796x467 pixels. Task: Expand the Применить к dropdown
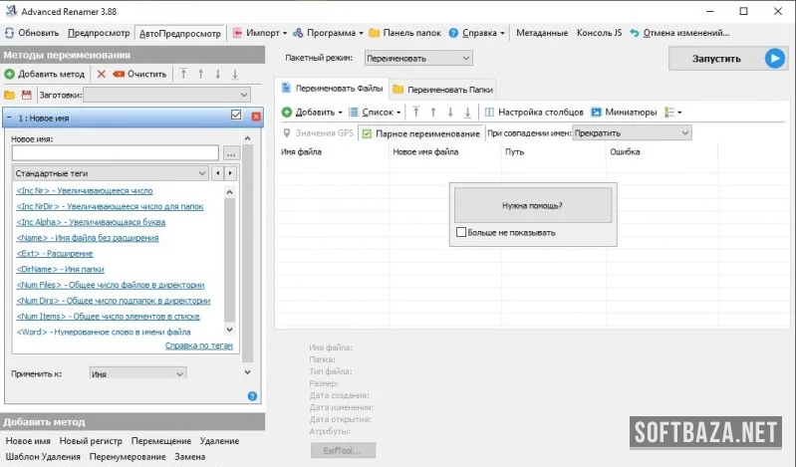point(136,373)
